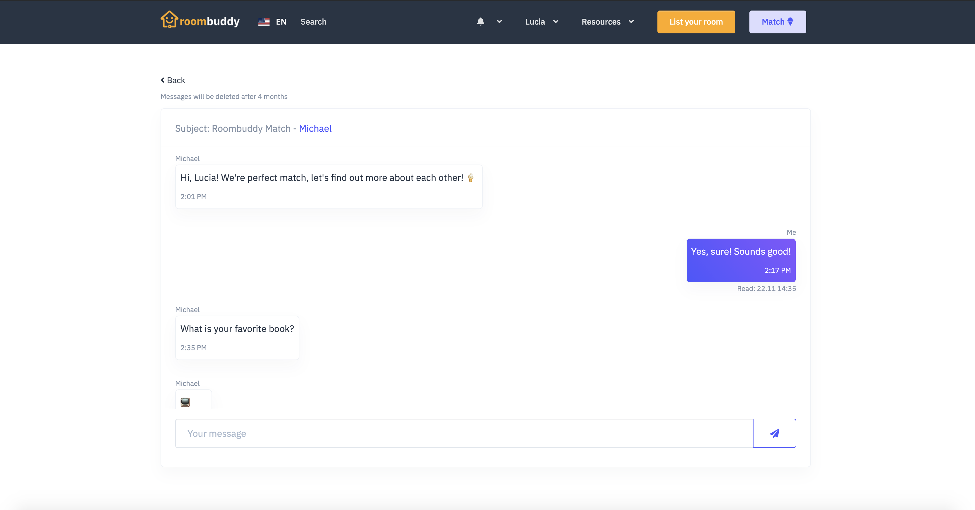Switch language via EN menu item
The width and height of the screenshot is (975, 510).
pos(281,22)
